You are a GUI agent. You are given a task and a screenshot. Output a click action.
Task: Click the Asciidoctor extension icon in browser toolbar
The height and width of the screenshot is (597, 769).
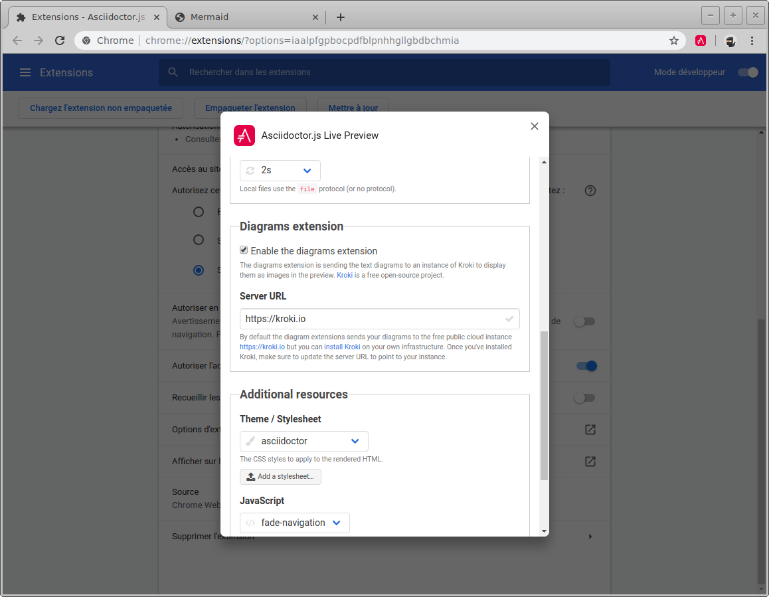(700, 41)
